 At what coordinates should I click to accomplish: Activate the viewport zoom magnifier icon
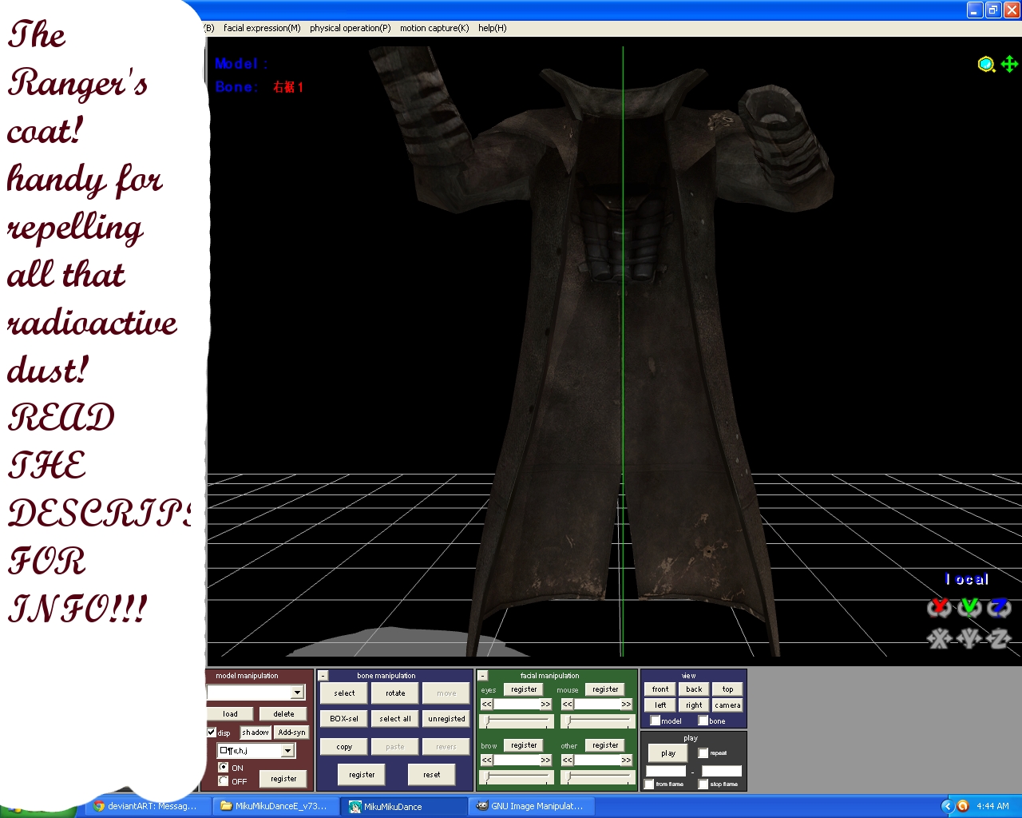(984, 65)
